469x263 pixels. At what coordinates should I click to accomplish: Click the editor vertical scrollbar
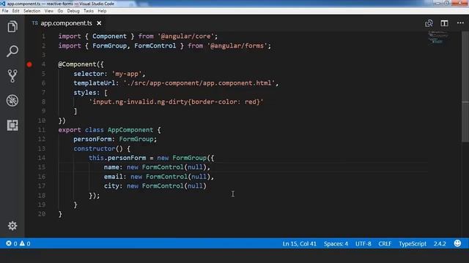point(465,86)
